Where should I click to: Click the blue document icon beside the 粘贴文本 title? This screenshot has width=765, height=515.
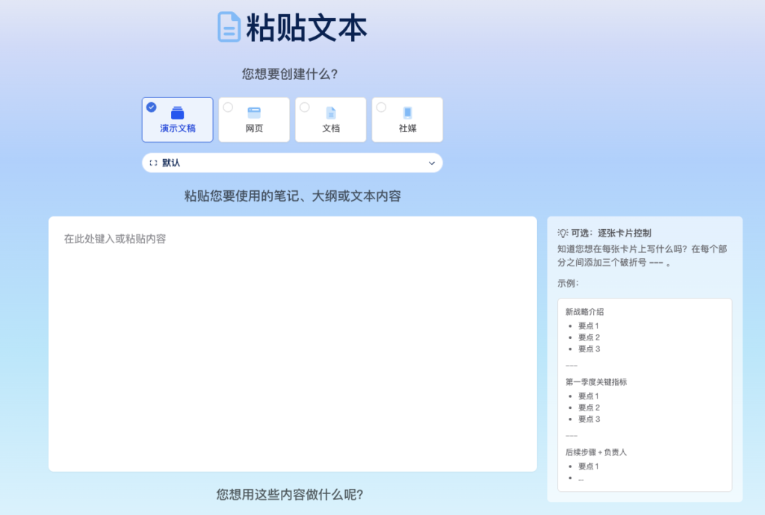point(228,26)
